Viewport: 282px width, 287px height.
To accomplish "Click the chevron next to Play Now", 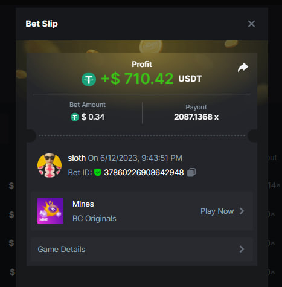I will point(242,211).
